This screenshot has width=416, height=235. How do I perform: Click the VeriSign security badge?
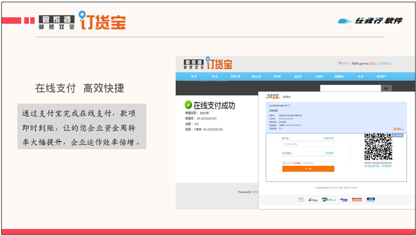pos(313,199)
